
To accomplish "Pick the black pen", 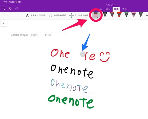I will 105,14.
